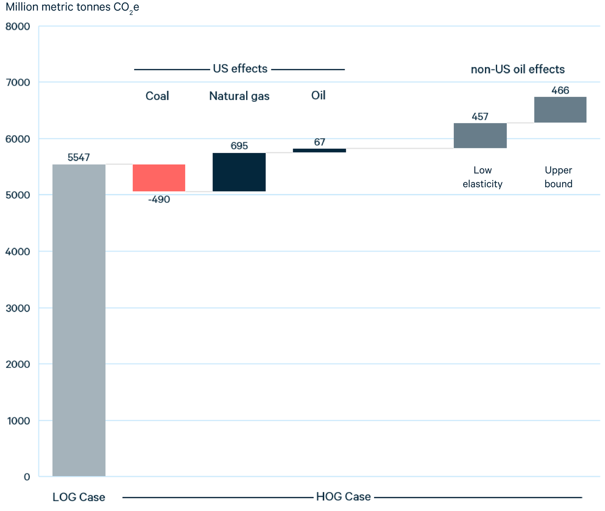Click the 5547 value label

tap(79, 157)
